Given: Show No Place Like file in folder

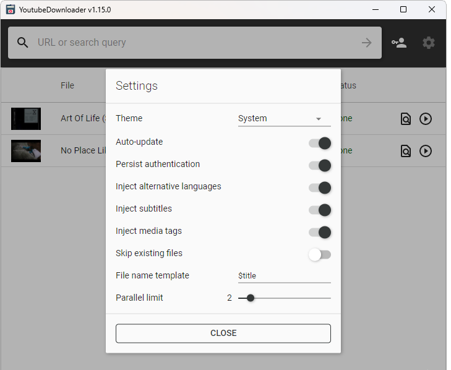Looking at the screenshot, I should pyautogui.click(x=406, y=151).
